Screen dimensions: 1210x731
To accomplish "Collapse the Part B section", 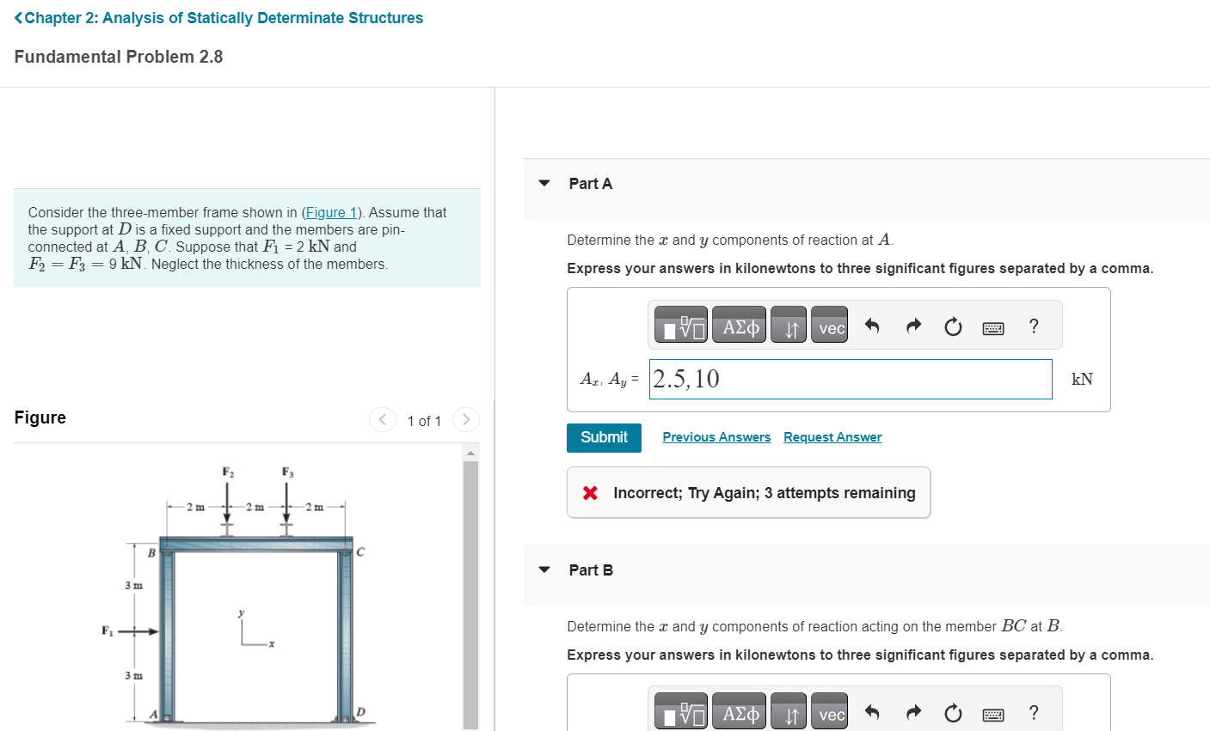I will 544,570.
